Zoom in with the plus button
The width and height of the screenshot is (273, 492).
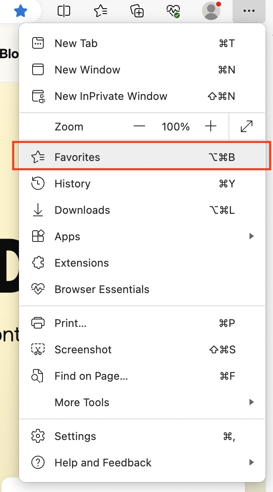(211, 126)
